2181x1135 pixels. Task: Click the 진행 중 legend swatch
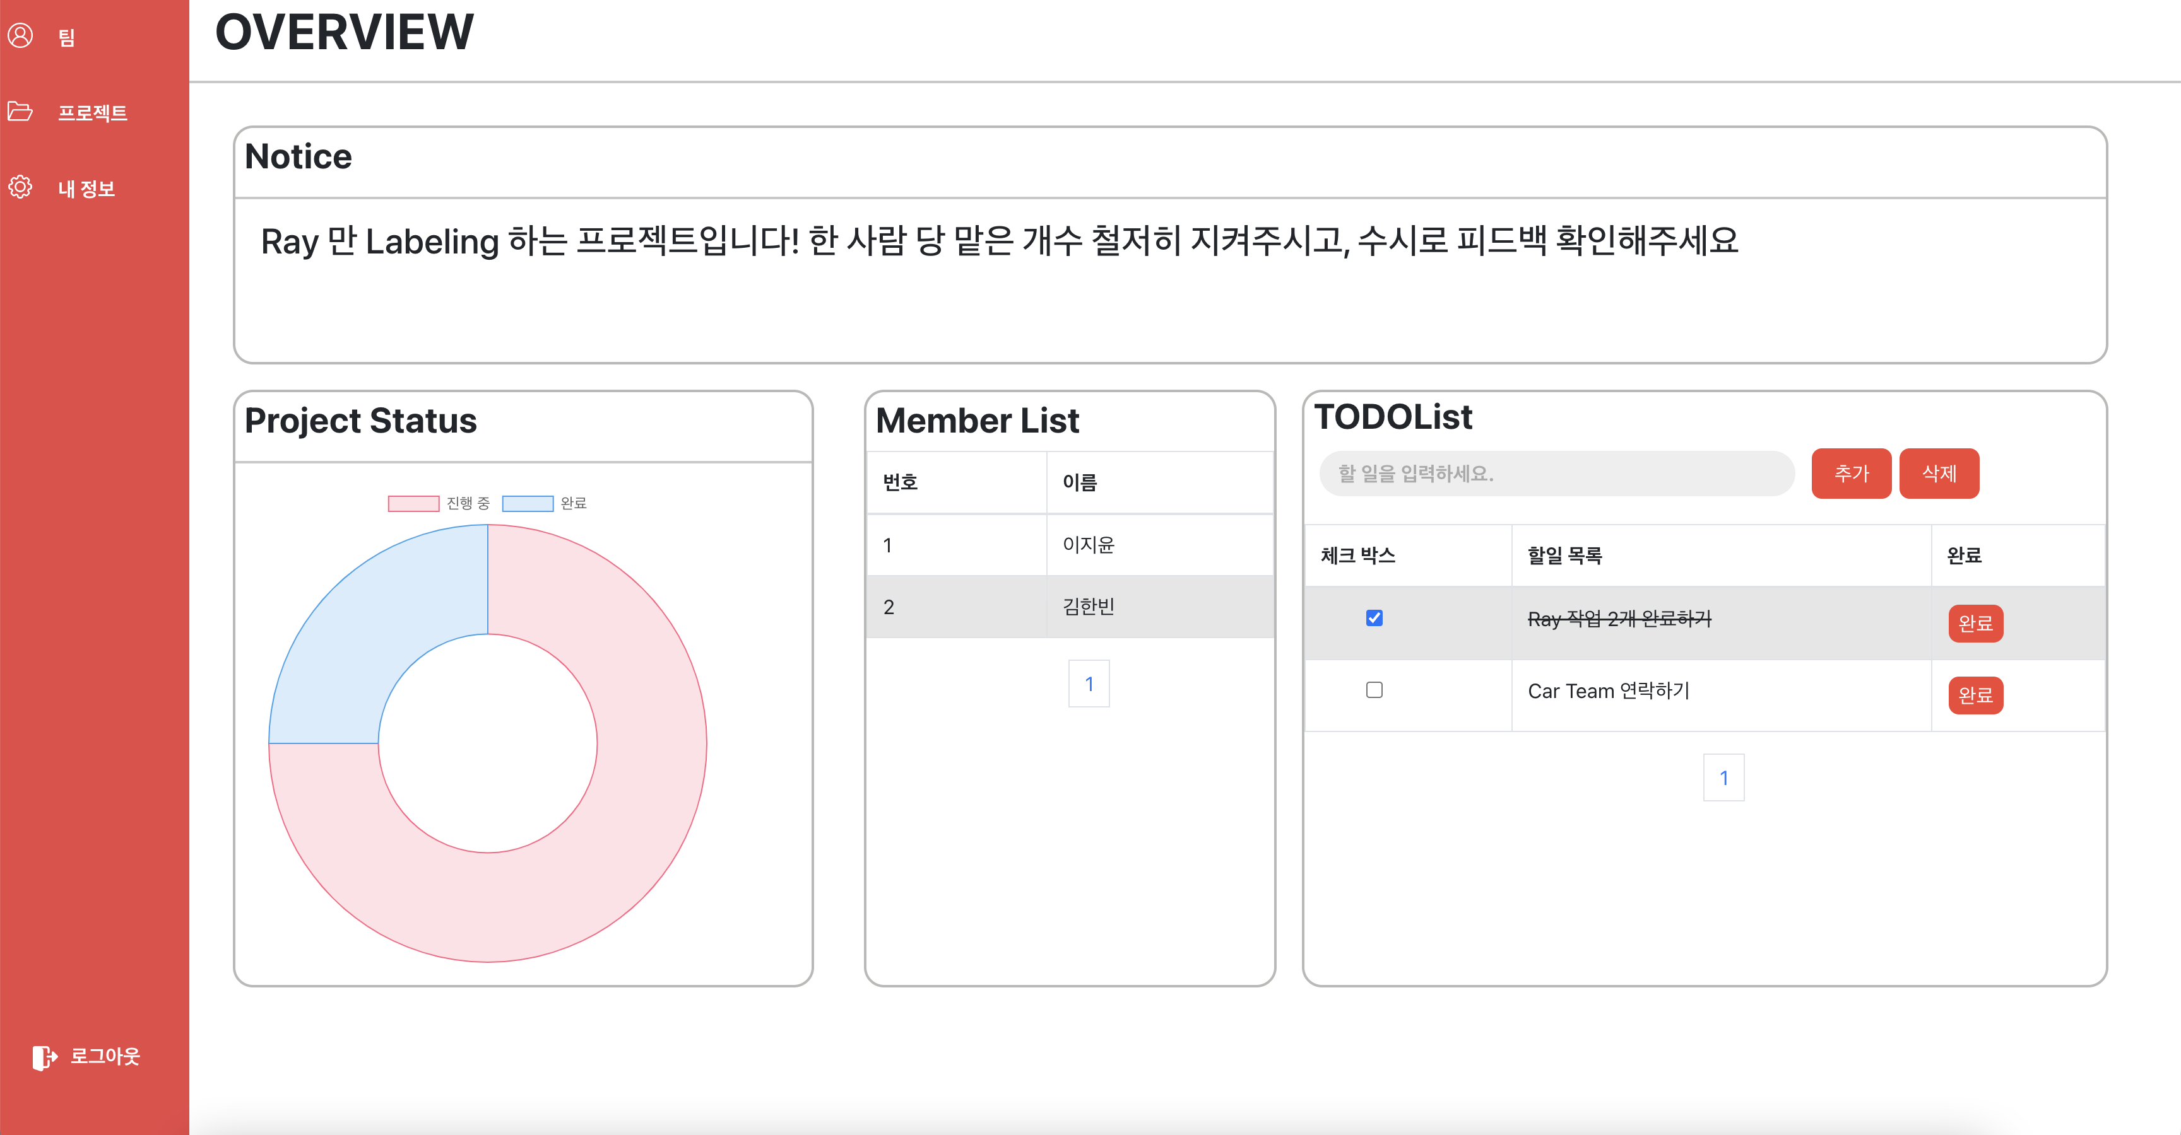tap(414, 503)
